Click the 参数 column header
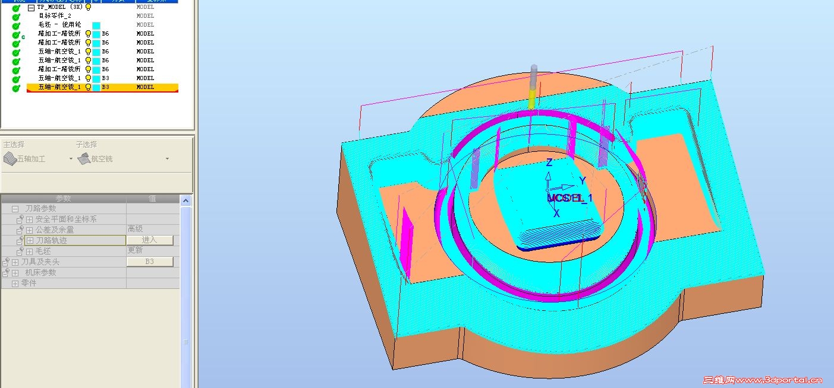Screen dimensions: 834x388 pyautogui.click(x=64, y=199)
